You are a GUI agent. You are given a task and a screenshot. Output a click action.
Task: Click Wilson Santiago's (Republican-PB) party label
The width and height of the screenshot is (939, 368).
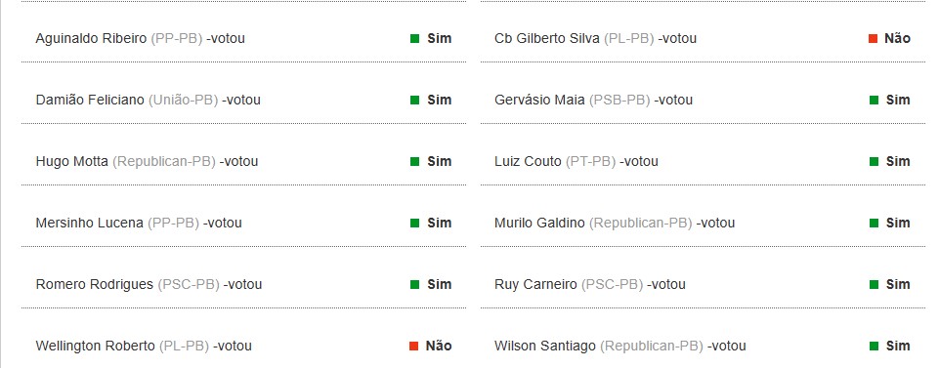tap(652, 346)
